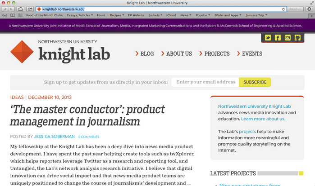The height and width of the screenshot is (186, 315).
Task: Click the DECEMBER 10, 2013 date text
Action: 50,97
